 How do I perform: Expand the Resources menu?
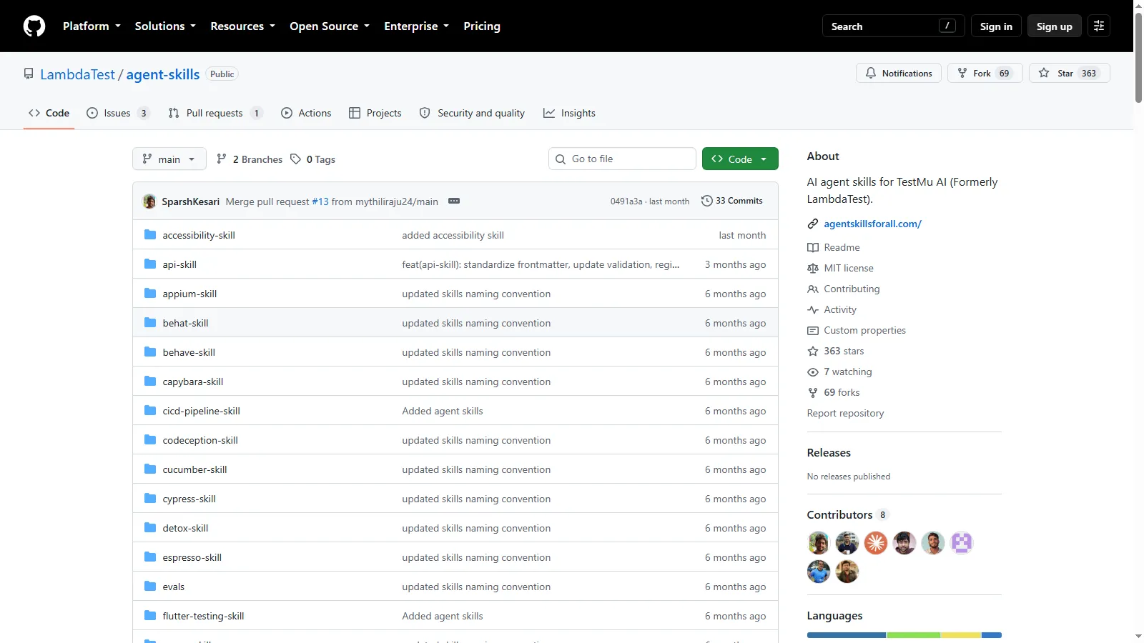(242, 26)
